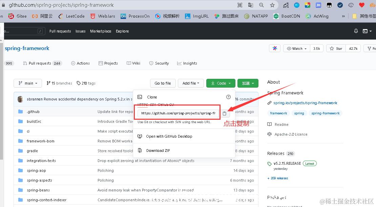376x207 pixels.
Task: Click the clone URL text field
Action: pos(179,113)
